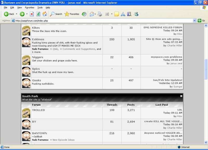
Task: Click the Forward arrow button
Action: tap(22, 14)
